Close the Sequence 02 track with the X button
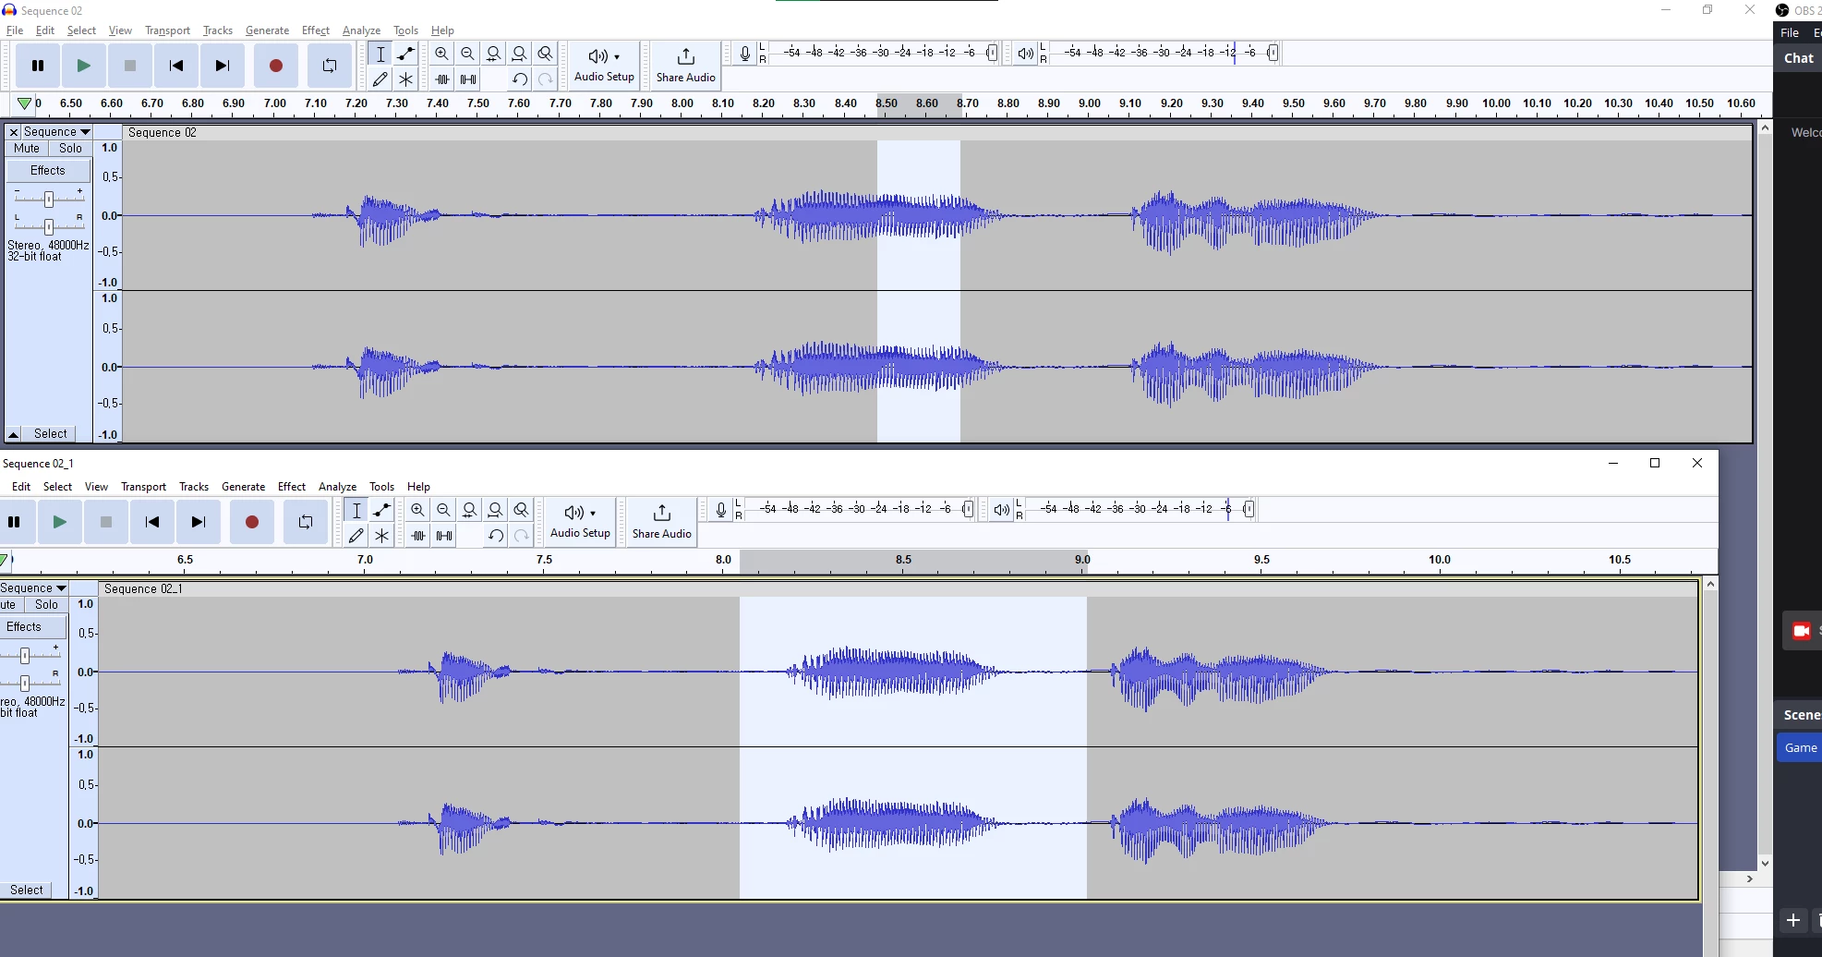This screenshot has width=1822, height=957. 14,132
